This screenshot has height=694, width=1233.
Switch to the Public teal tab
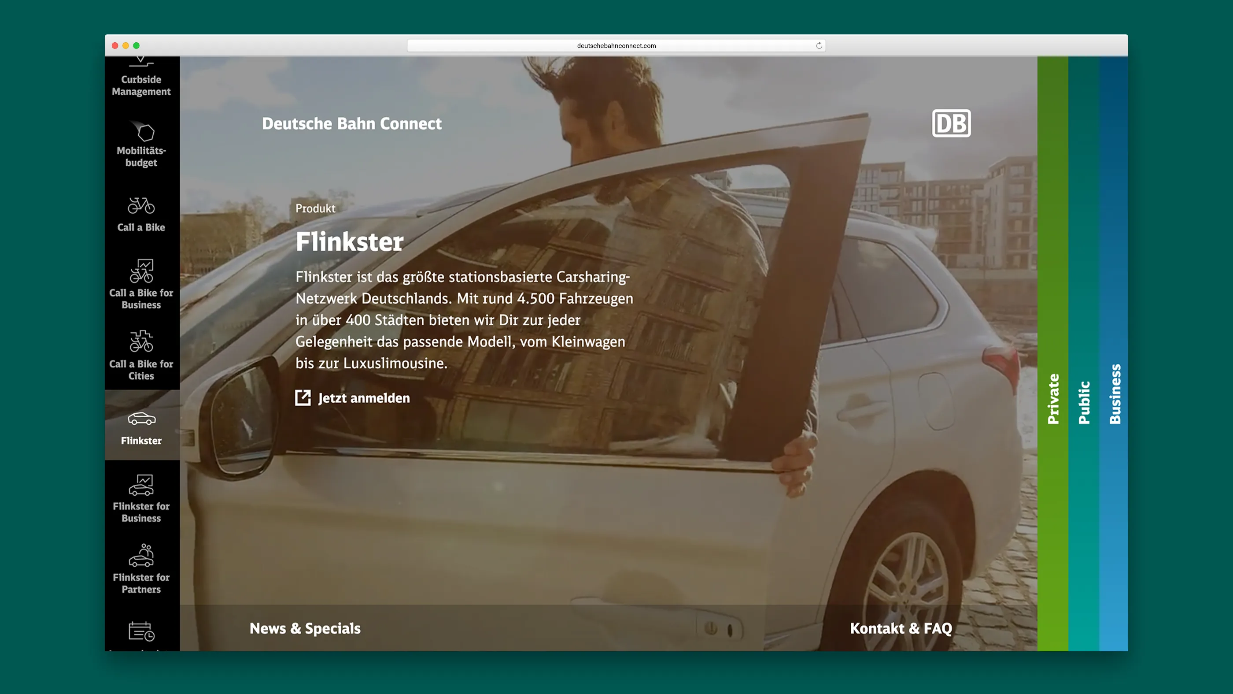tap(1084, 353)
